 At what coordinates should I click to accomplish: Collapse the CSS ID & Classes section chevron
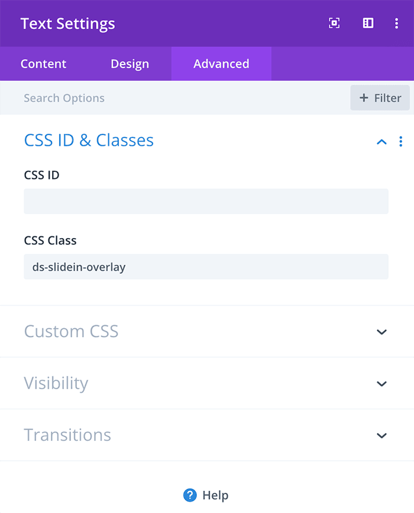point(381,142)
